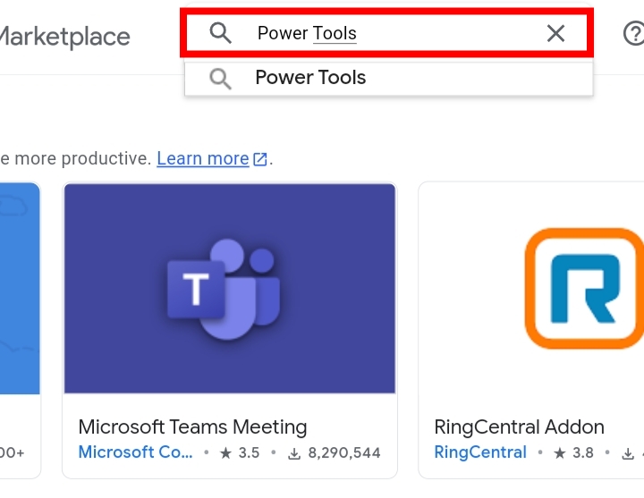Open the RingCentral developer link
Image resolution: width=644 pixels, height=498 pixels.
[480, 452]
